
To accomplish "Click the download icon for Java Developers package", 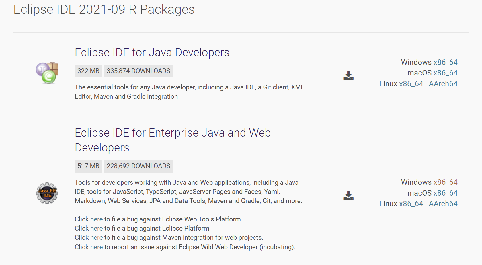I will pyautogui.click(x=348, y=75).
